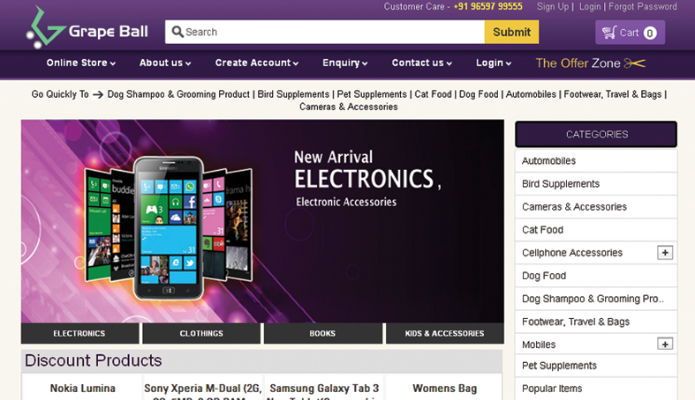Open the Cart button
Viewport: 695px width, 400px height.
[630, 33]
